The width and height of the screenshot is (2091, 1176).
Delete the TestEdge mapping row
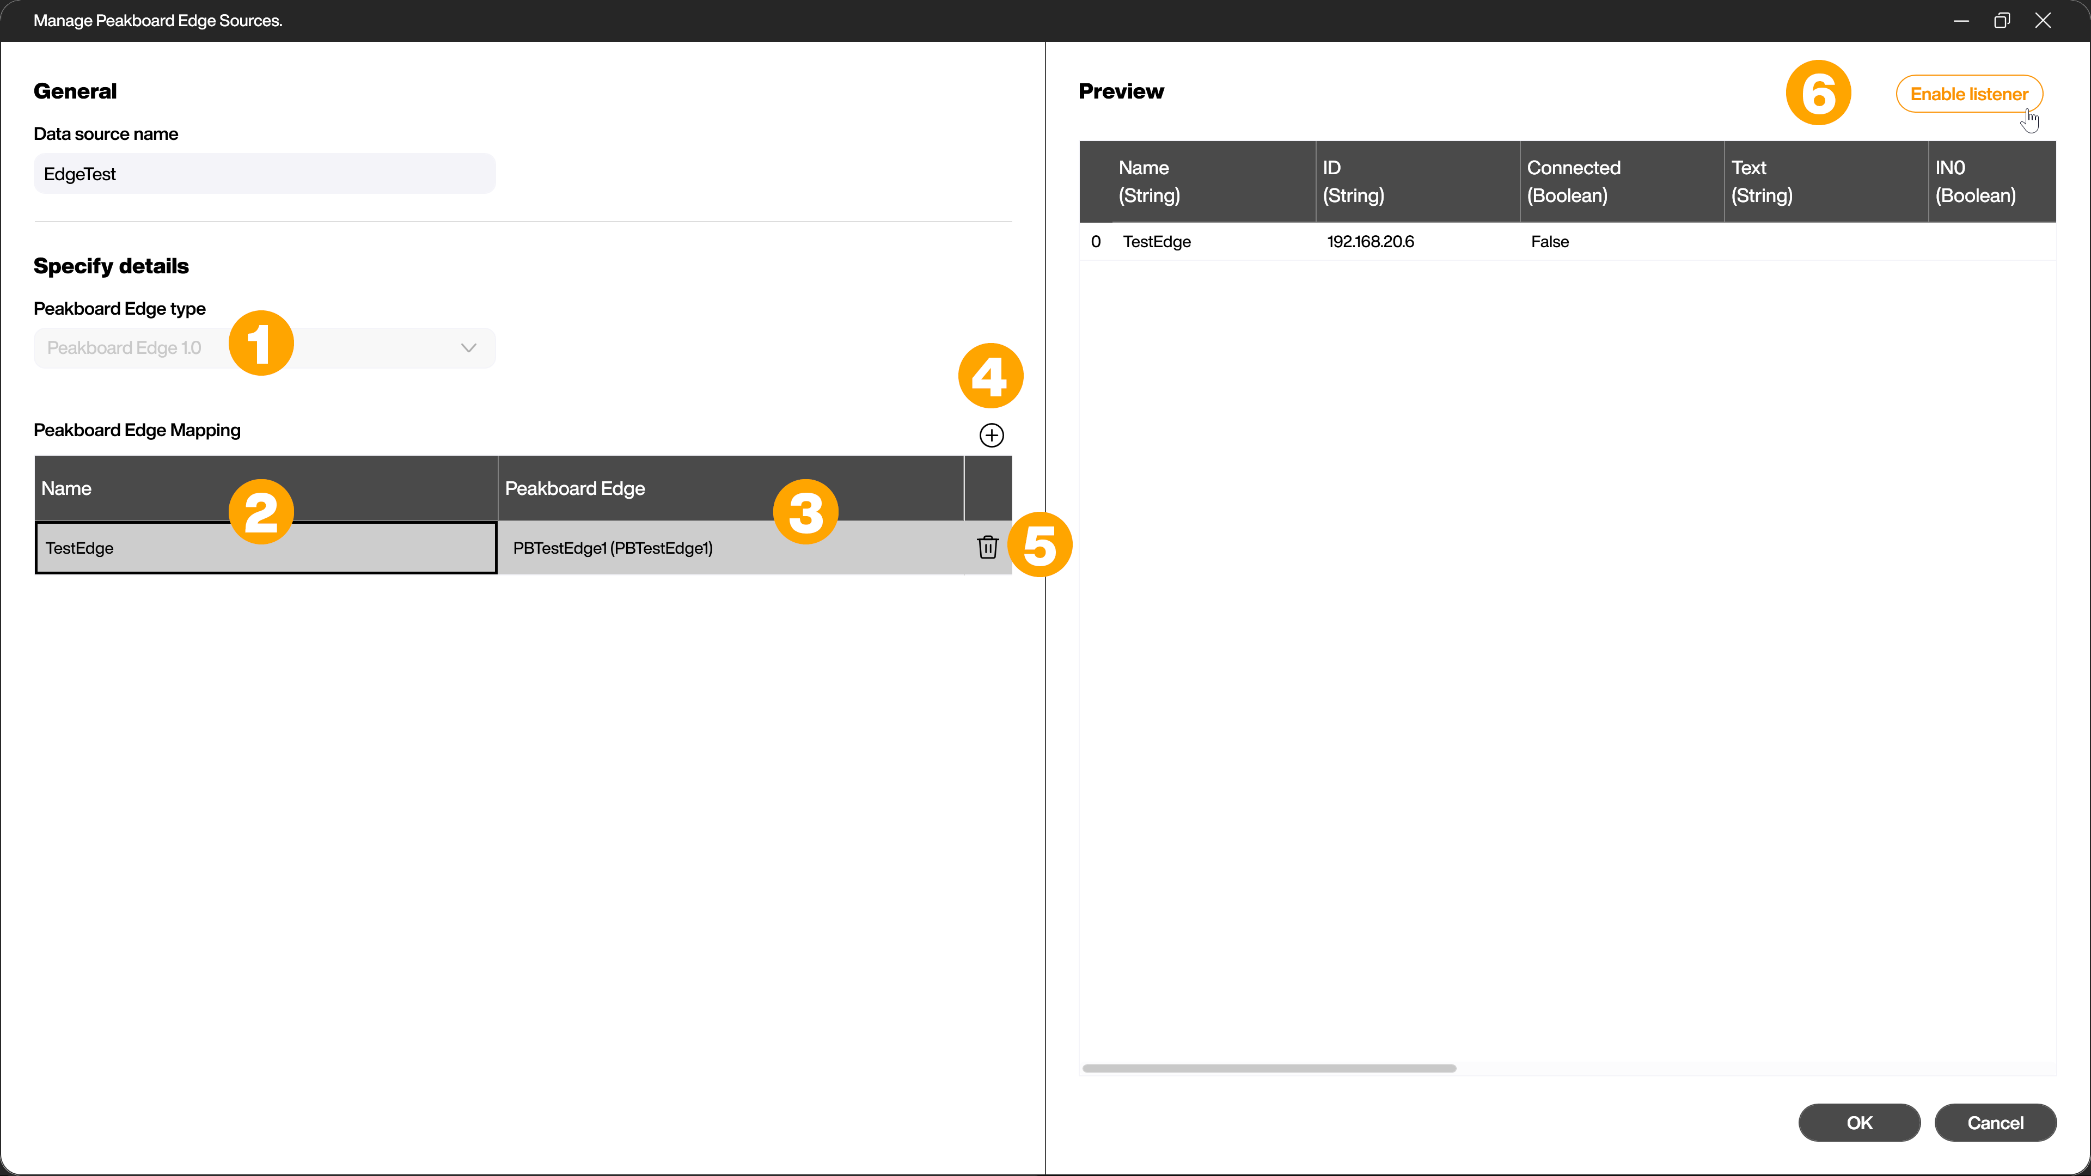click(987, 547)
